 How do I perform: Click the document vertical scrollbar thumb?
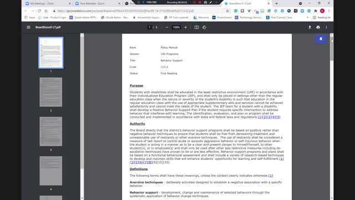click(332, 49)
